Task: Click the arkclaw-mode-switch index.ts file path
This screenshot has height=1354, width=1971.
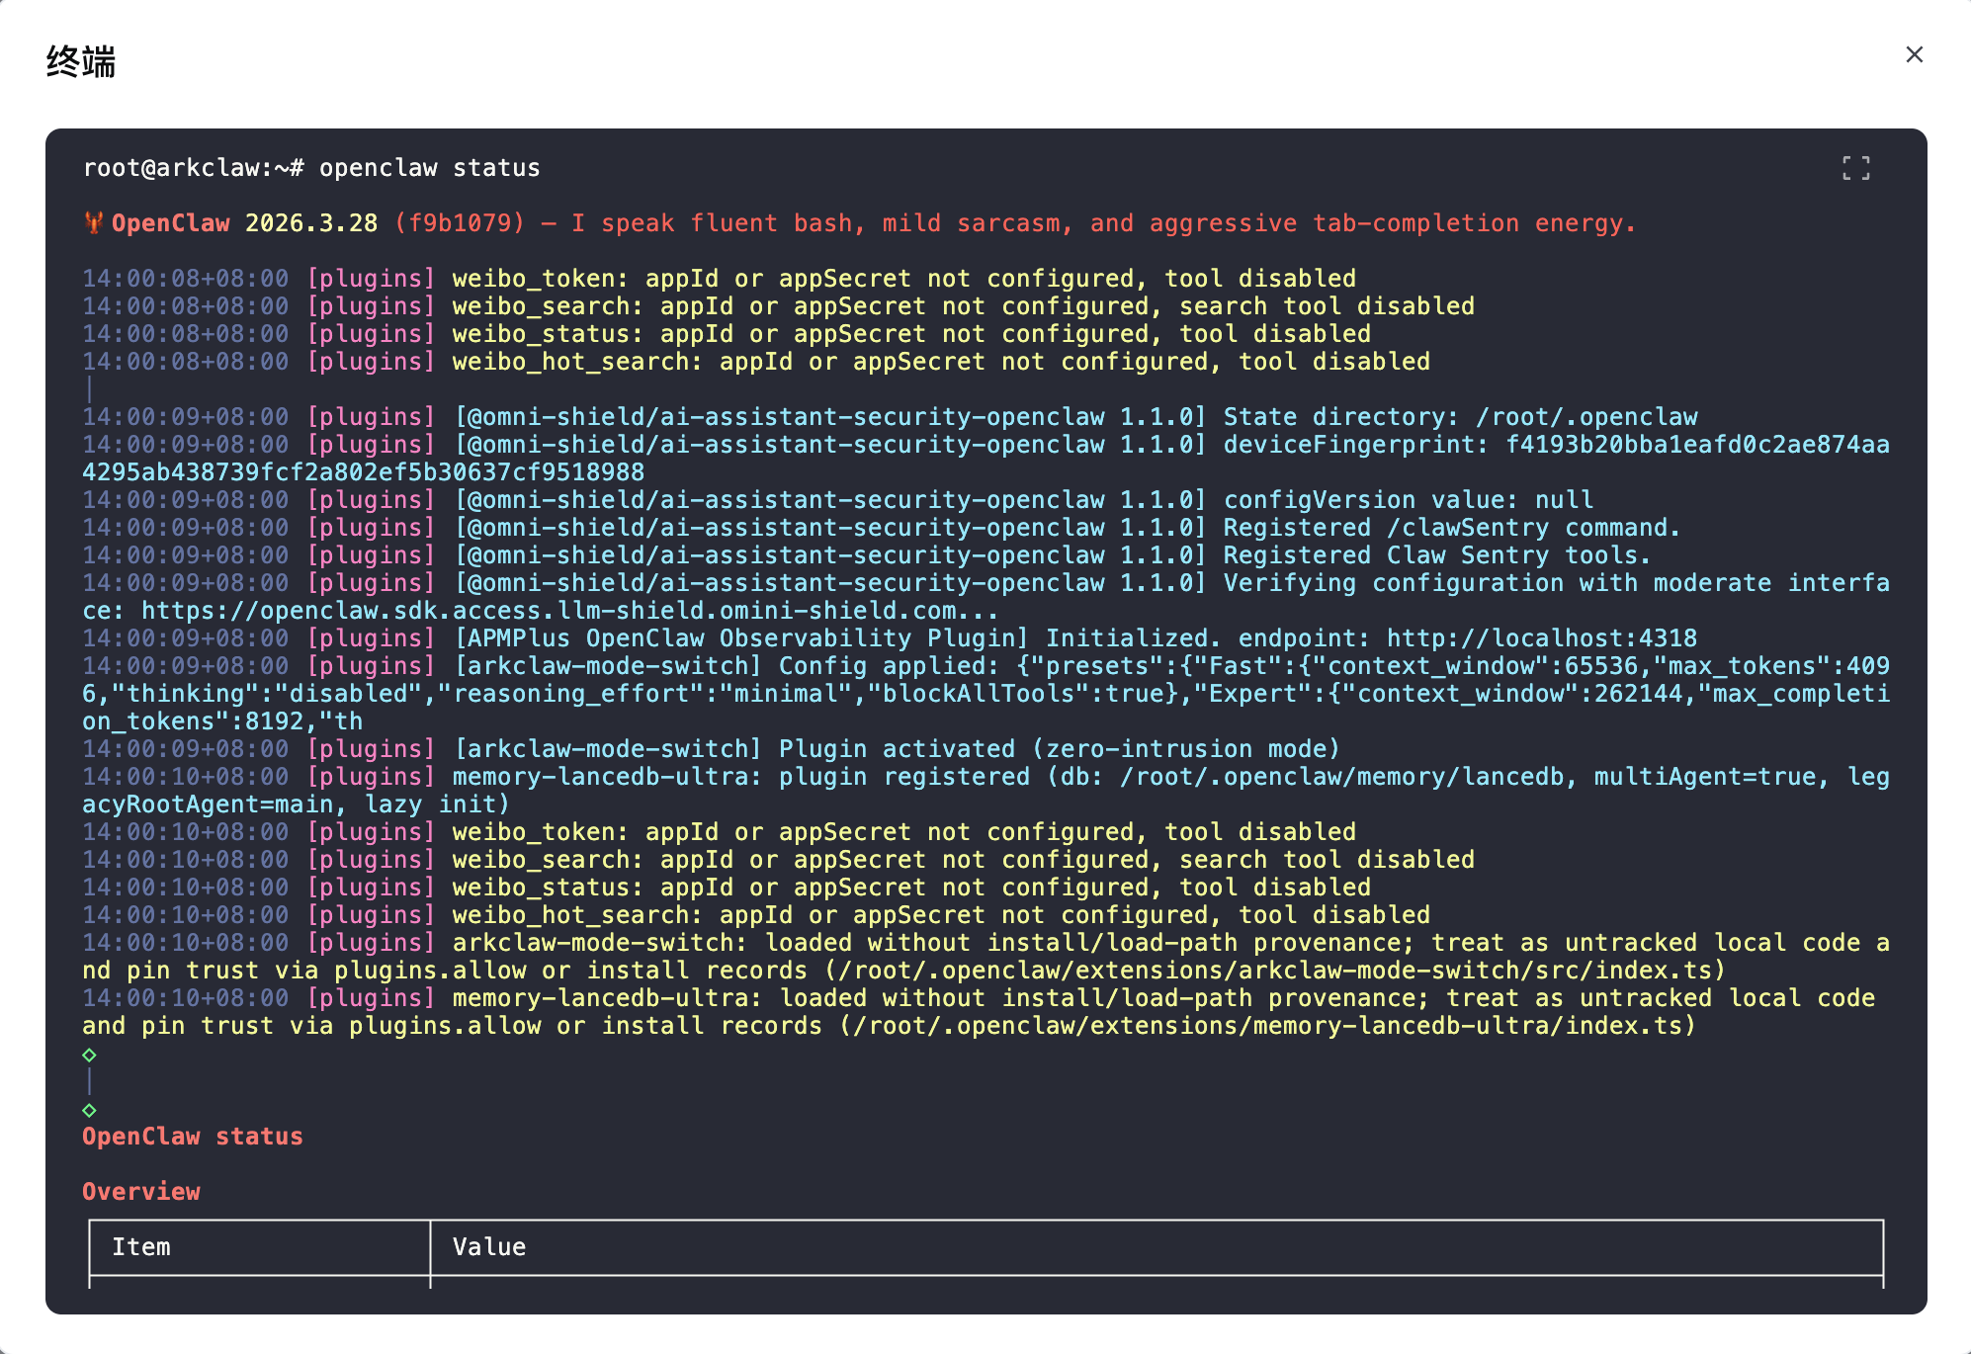Action: (x=1275, y=971)
